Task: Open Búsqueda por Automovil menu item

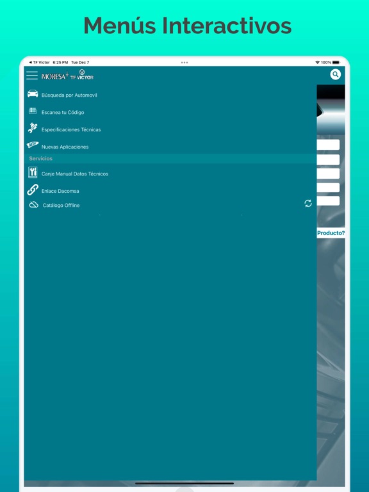Action: click(x=69, y=95)
